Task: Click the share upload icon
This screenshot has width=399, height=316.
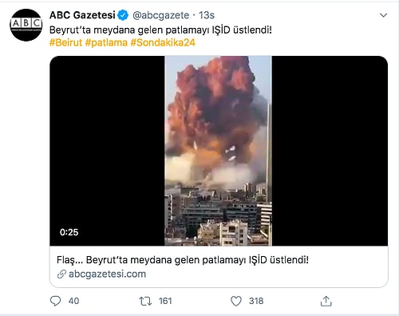Action: pyautogui.click(x=326, y=301)
